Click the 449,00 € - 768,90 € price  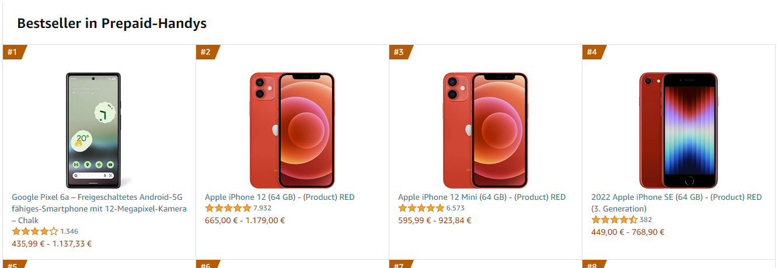coord(627,232)
